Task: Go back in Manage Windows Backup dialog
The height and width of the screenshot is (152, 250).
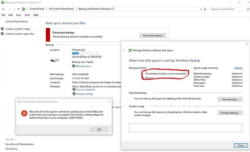Action: [x=124, y=50]
